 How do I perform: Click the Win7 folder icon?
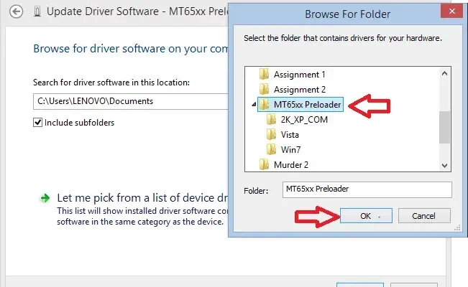[272, 149]
